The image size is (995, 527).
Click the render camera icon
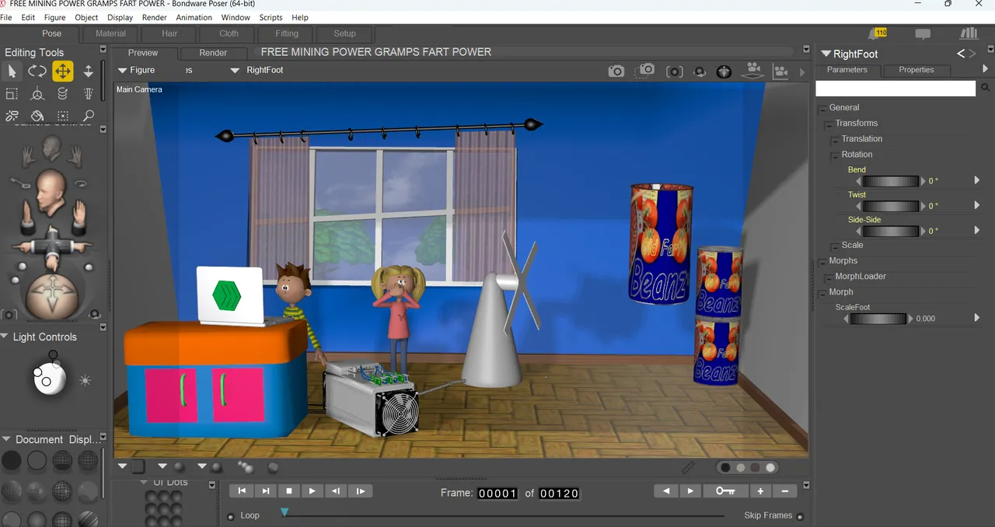pyautogui.click(x=616, y=71)
